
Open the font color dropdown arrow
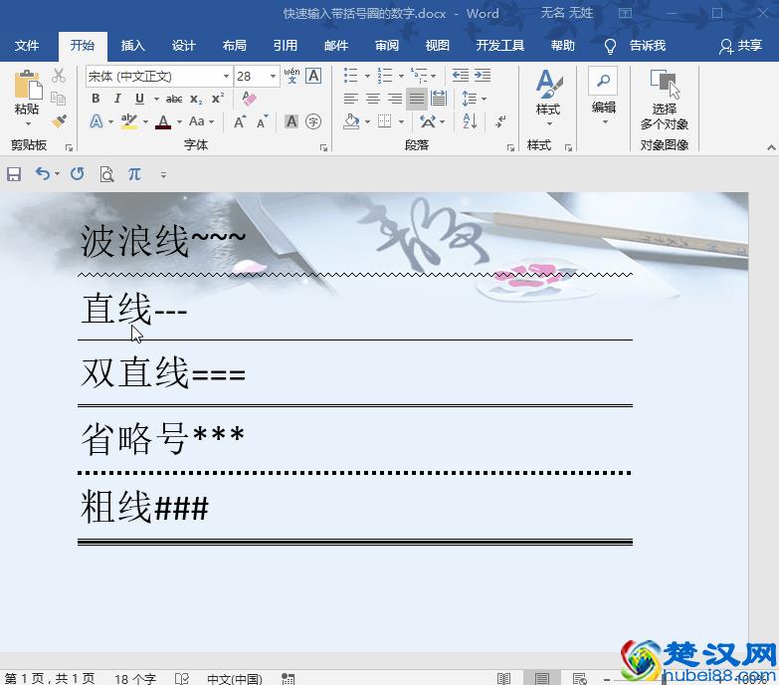click(x=179, y=121)
